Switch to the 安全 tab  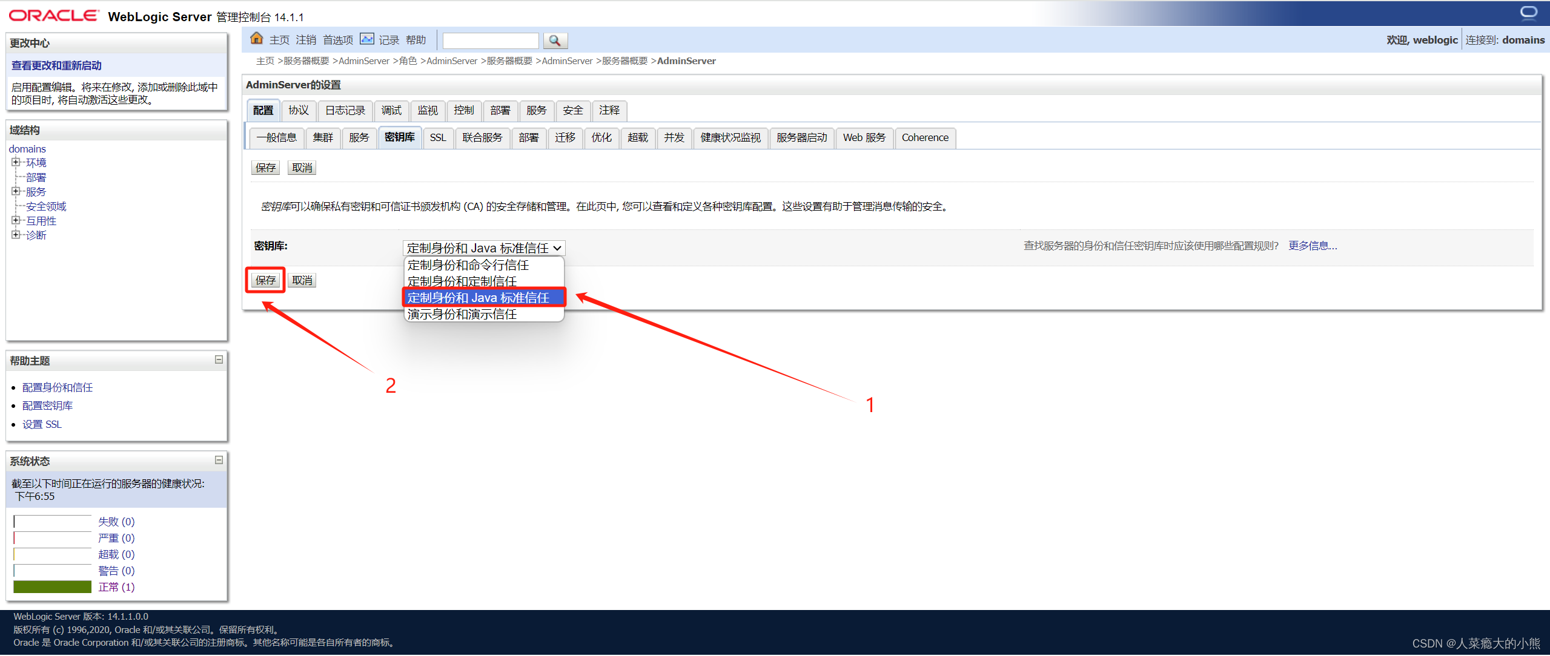pos(572,110)
